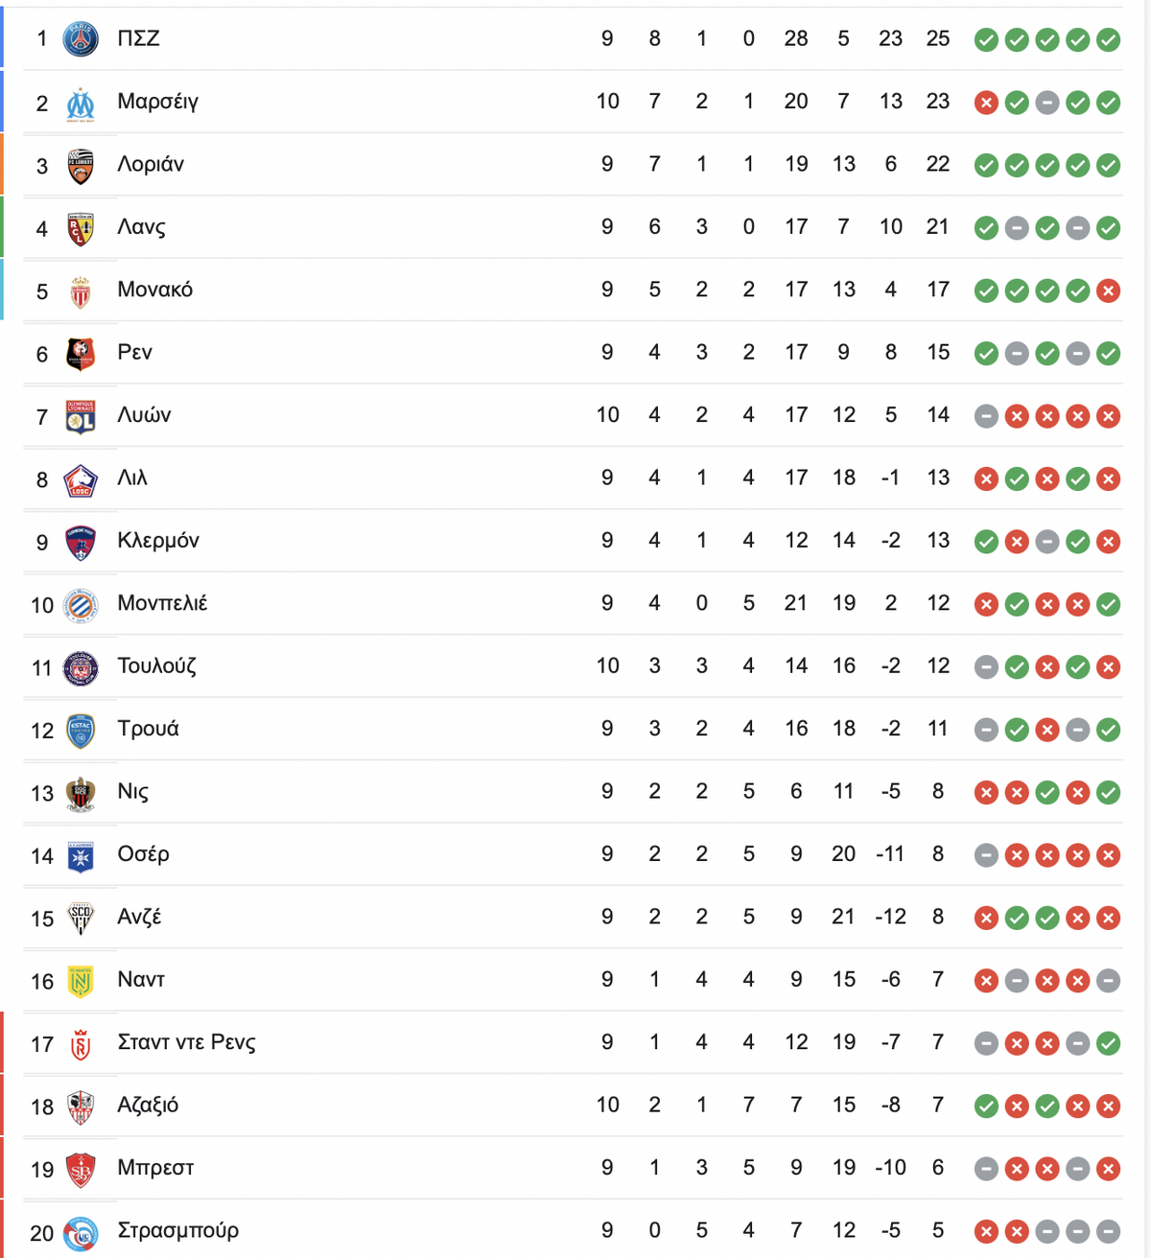Open the Μονπελιέ team page link

pyautogui.click(x=162, y=603)
